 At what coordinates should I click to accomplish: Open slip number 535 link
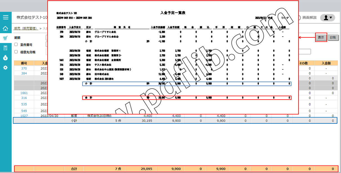(x=24, y=104)
